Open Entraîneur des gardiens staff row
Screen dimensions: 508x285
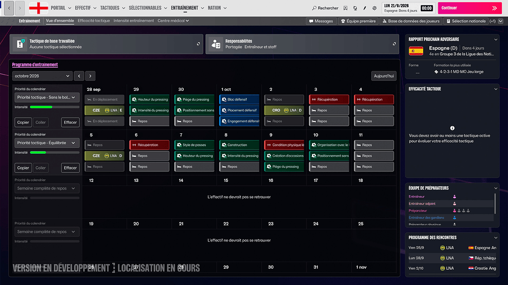coord(451,218)
